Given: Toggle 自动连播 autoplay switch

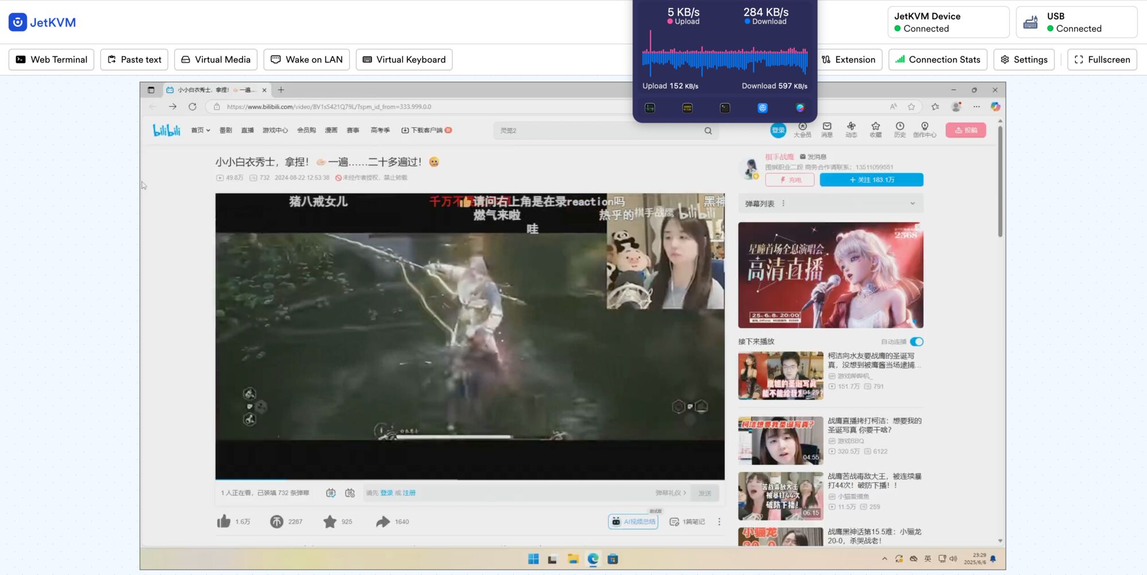Looking at the screenshot, I should [916, 341].
